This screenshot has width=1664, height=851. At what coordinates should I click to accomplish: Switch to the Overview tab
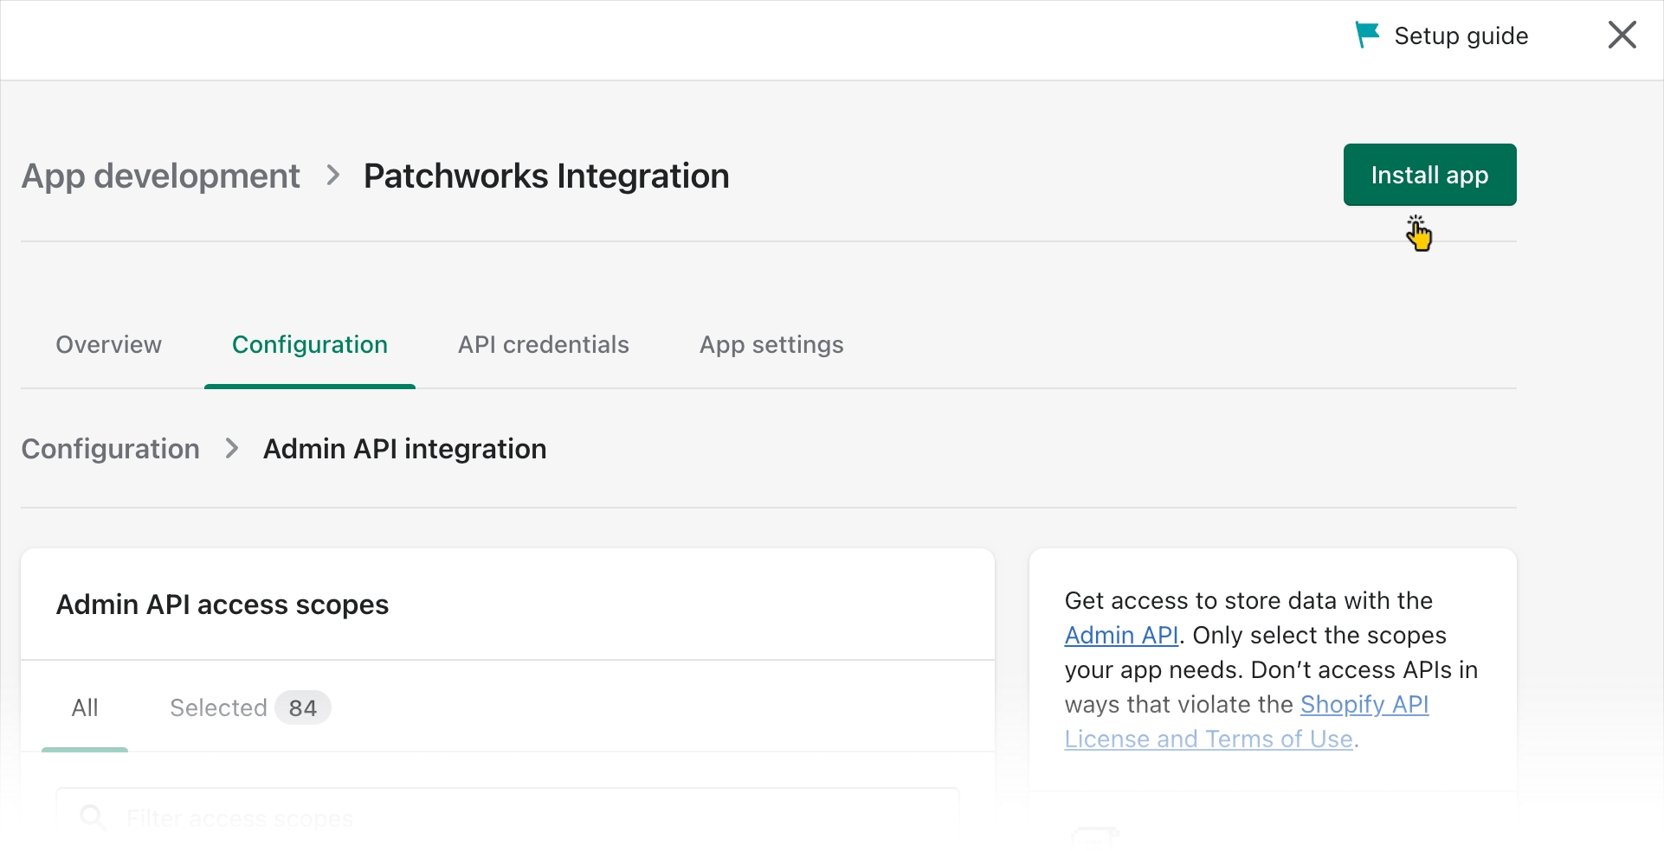(x=108, y=344)
